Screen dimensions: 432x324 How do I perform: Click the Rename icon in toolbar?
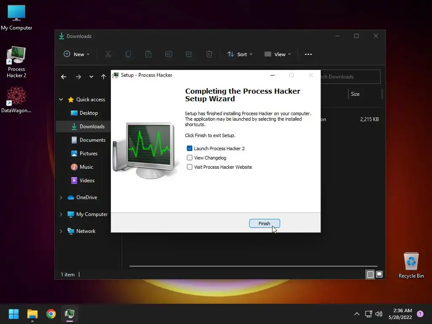tap(169, 54)
